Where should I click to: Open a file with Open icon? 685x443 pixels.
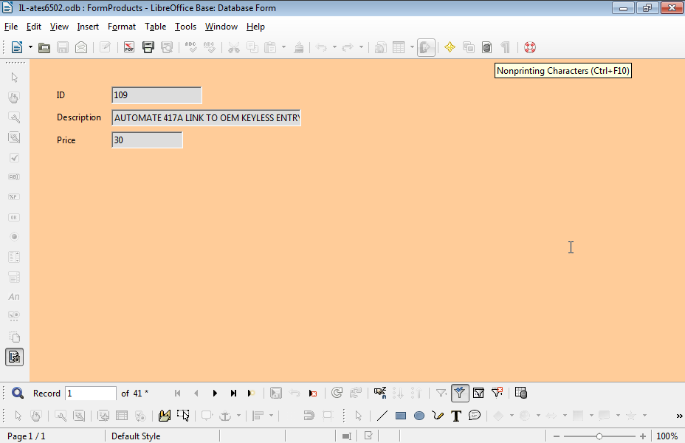(x=44, y=47)
